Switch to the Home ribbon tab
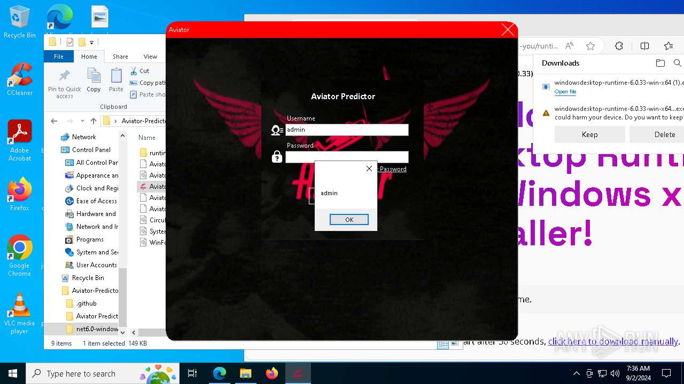The height and width of the screenshot is (384, 684). (x=89, y=57)
